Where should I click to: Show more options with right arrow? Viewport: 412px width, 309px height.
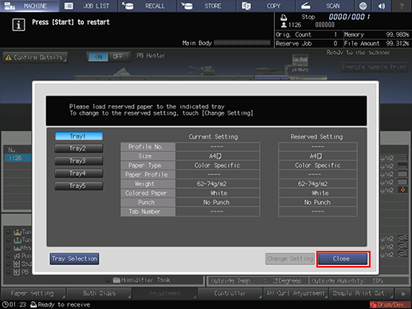[403, 294]
